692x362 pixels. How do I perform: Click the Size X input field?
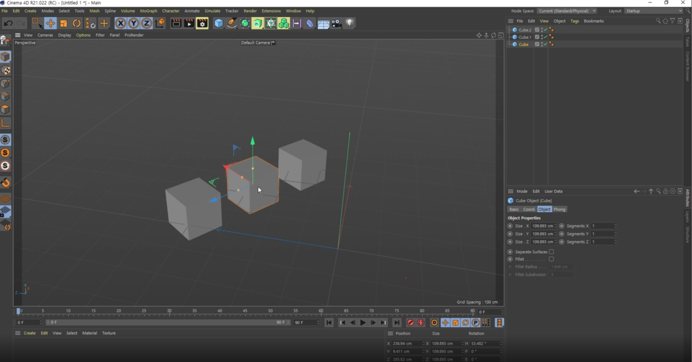click(x=542, y=226)
